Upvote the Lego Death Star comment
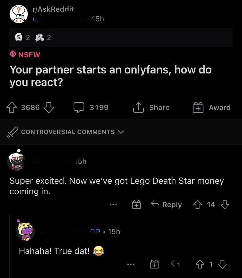Image resolution: width=242 pixels, height=278 pixels. point(197,205)
